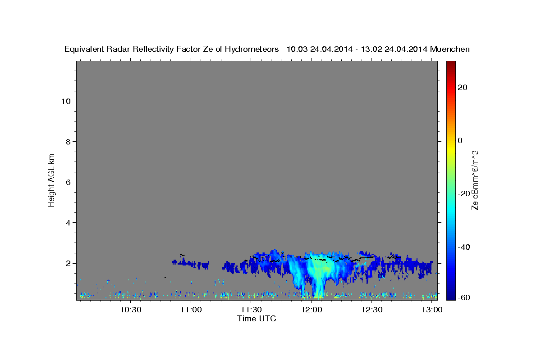Click the 12:30 time tick label

(x=371, y=310)
